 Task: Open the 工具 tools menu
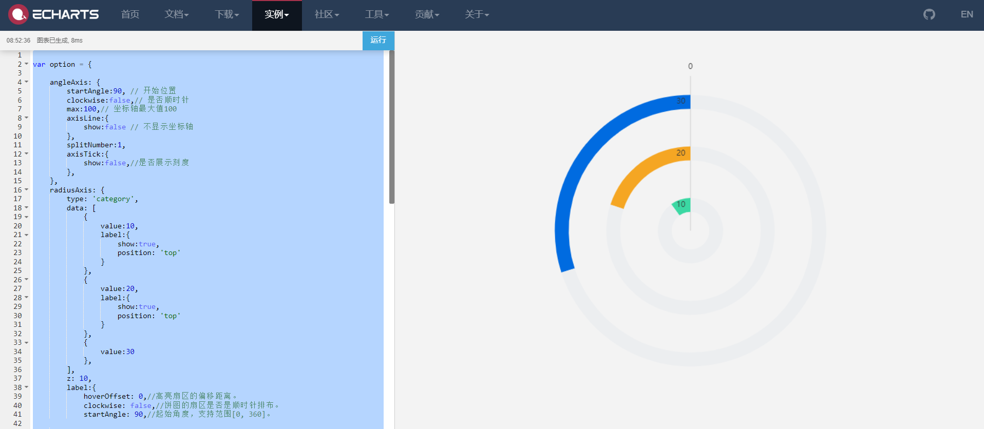click(377, 14)
